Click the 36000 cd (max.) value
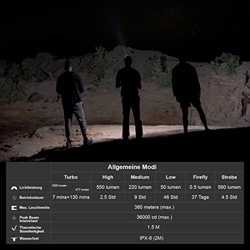The image size is (250, 250). click(x=154, y=217)
